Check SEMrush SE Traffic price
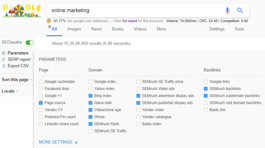The image size is (265, 148). [x=138, y=82]
